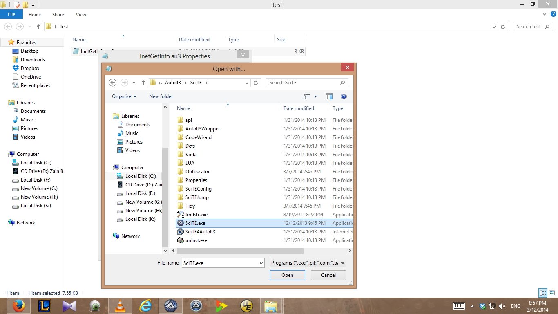This screenshot has height=314, width=558.
Task: Click the File name text field
Action: [220, 263]
